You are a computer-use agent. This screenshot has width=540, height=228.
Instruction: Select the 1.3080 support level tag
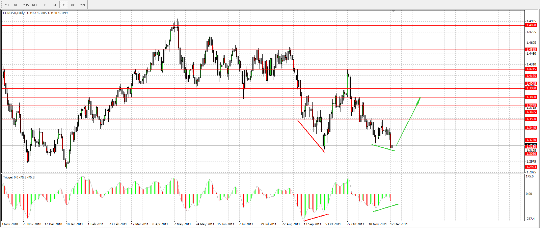(x=531, y=154)
